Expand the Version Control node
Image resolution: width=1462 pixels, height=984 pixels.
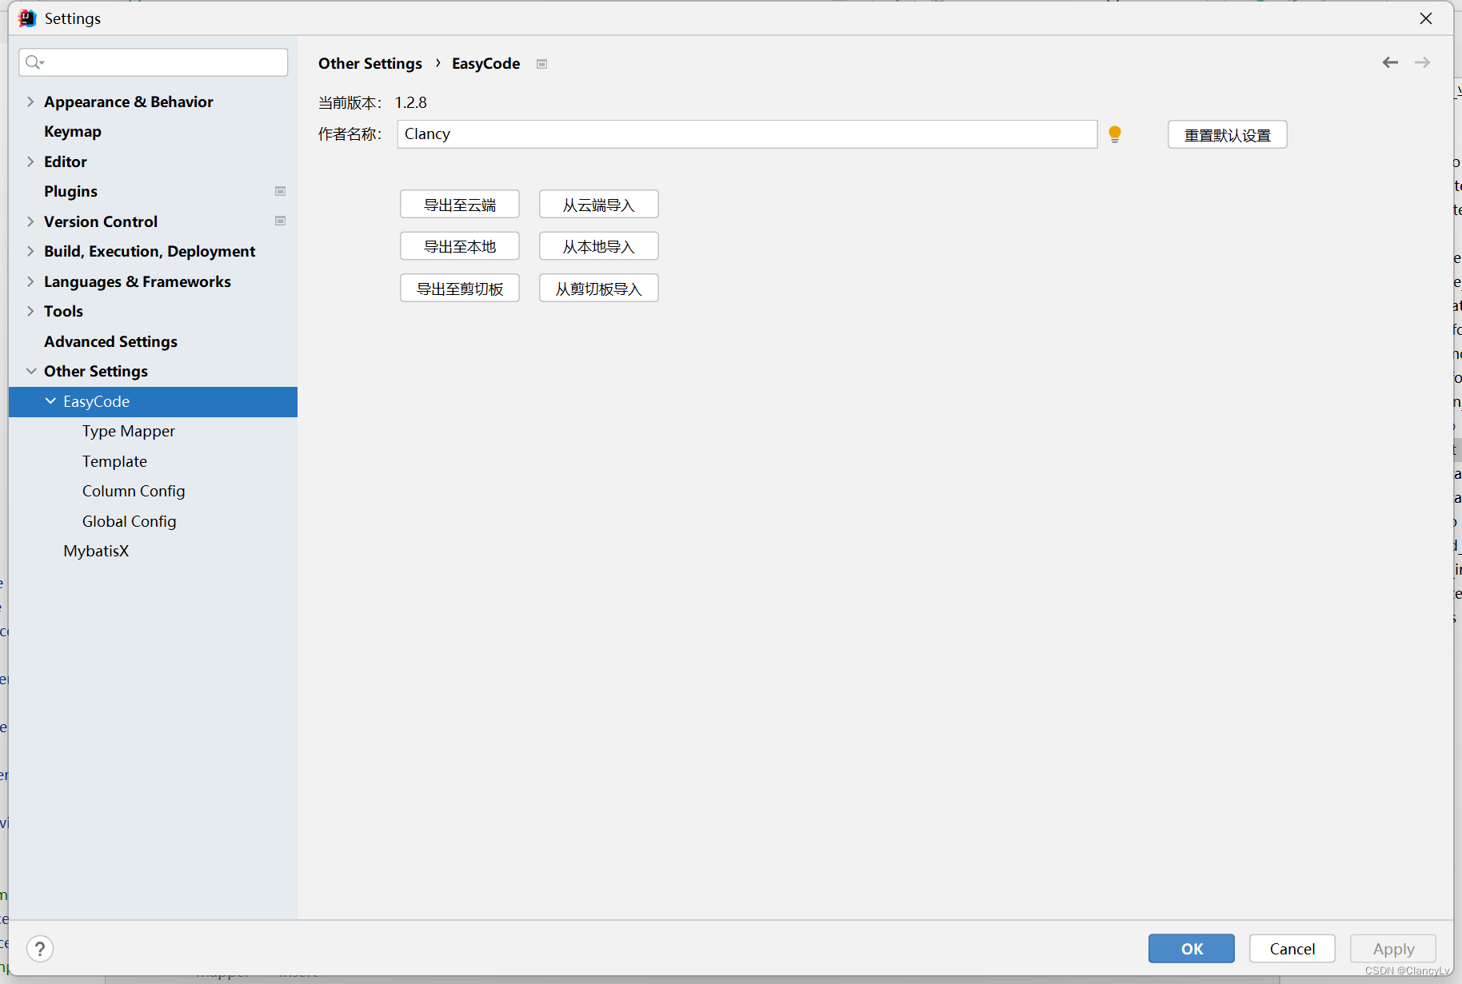pos(30,221)
